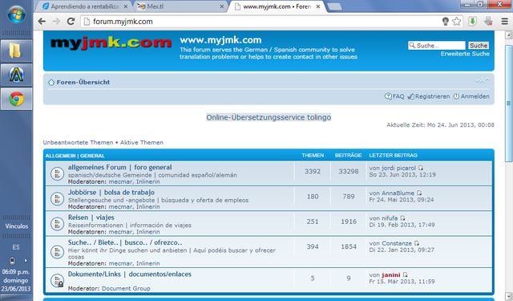The image size is (513, 301).
Task: Click the green download extension icon
Action: coord(472,22)
